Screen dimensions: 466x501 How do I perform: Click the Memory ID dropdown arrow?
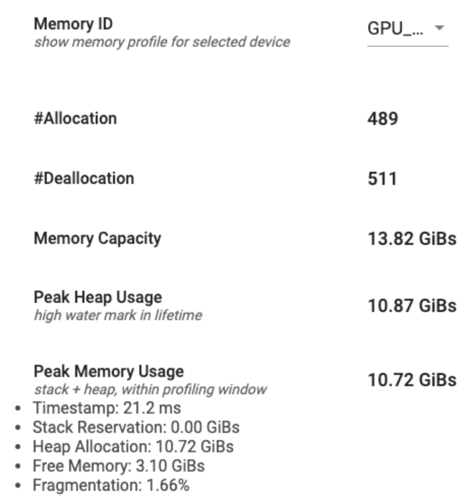[x=439, y=28]
